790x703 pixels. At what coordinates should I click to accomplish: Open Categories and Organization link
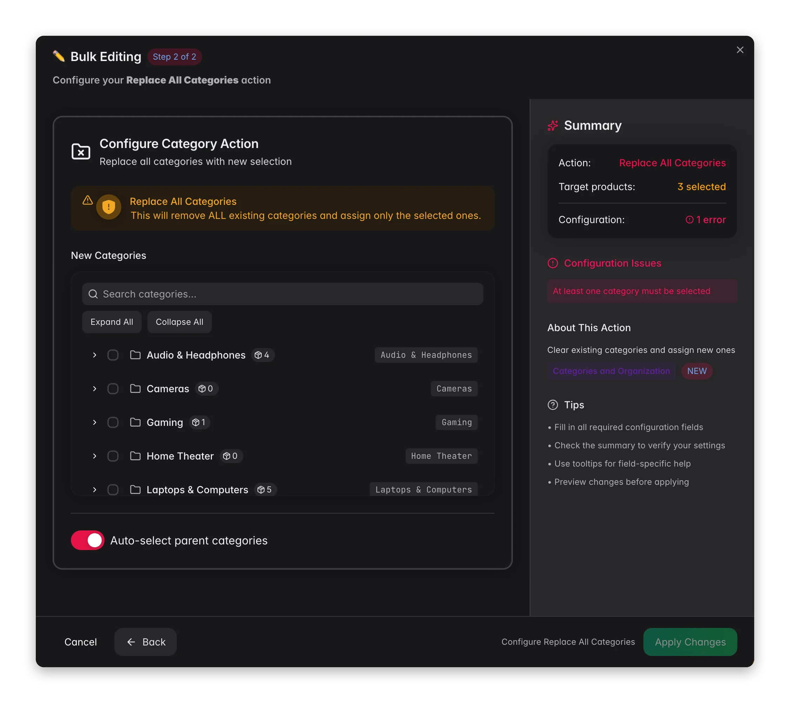coord(611,371)
